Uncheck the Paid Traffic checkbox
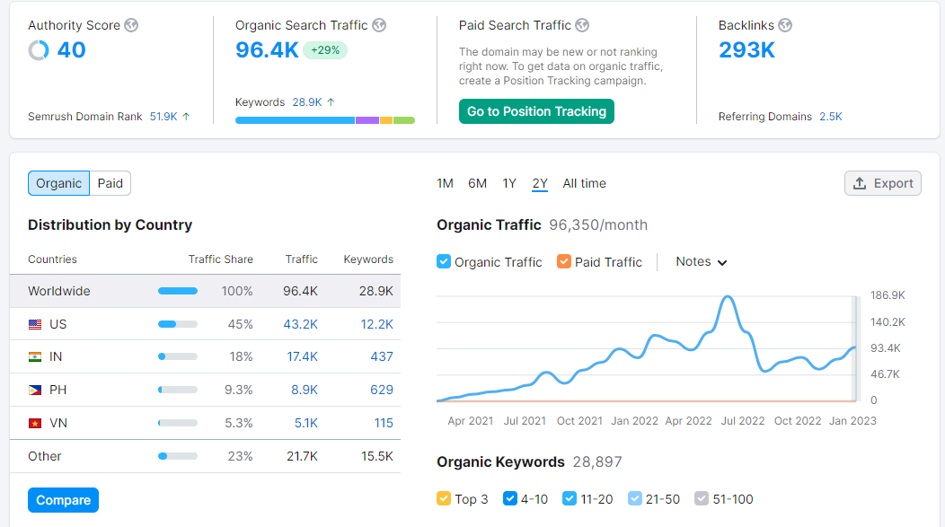This screenshot has width=945, height=527. coord(564,261)
